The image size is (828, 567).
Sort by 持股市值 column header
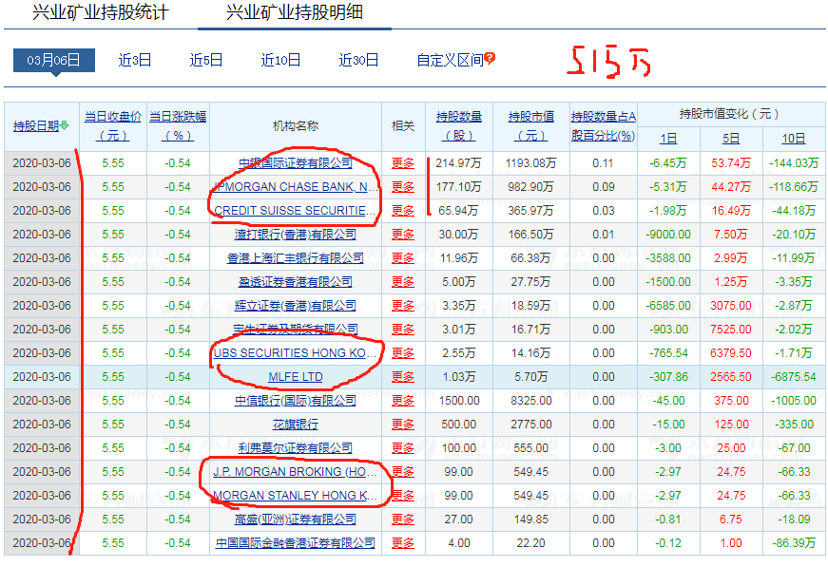531,126
